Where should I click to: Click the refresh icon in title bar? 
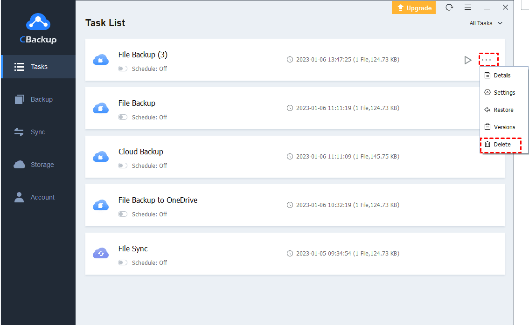pyautogui.click(x=449, y=7)
